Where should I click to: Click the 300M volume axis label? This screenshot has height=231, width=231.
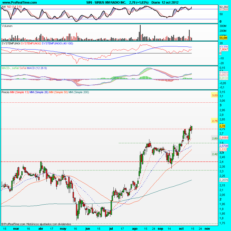click(x=223, y=26)
